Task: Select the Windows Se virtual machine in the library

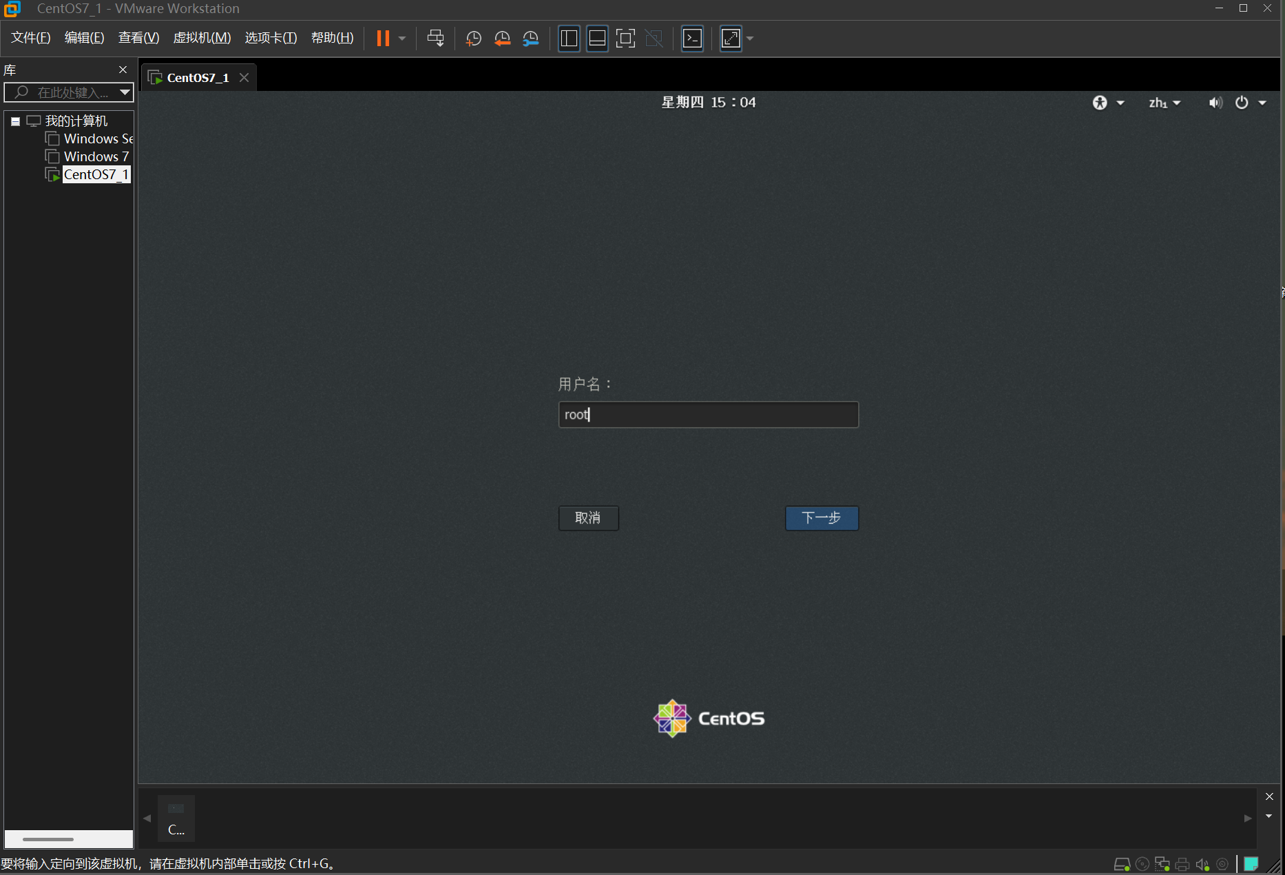Action: point(90,138)
